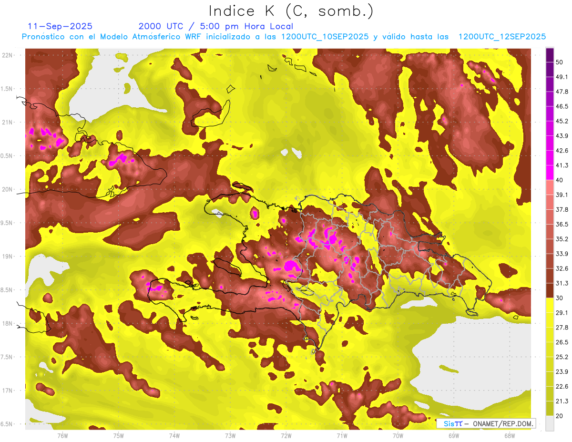Screen dimensions: 572x442
Task: Click the color bar value 40
Action: coord(559,180)
